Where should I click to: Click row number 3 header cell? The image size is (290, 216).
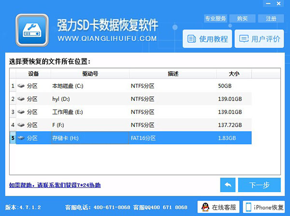pyautogui.click(x=13, y=112)
